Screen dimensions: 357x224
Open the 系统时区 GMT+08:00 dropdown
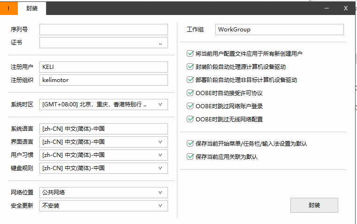tap(104, 105)
